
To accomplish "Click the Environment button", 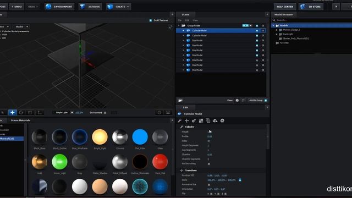I will point(59,7).
